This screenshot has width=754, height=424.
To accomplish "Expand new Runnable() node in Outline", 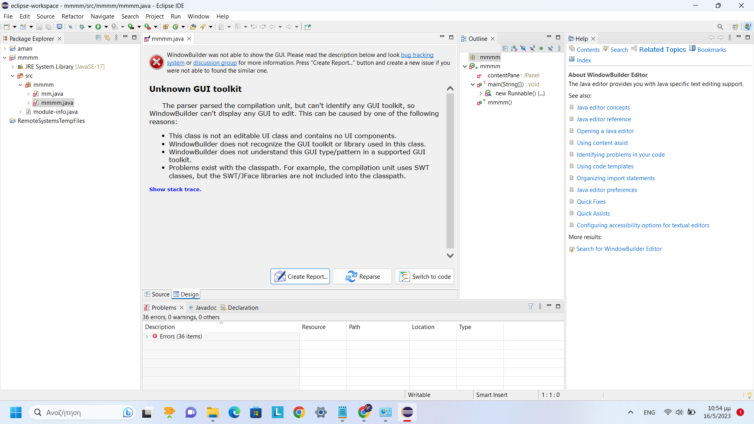I will (x=481, y=93).
